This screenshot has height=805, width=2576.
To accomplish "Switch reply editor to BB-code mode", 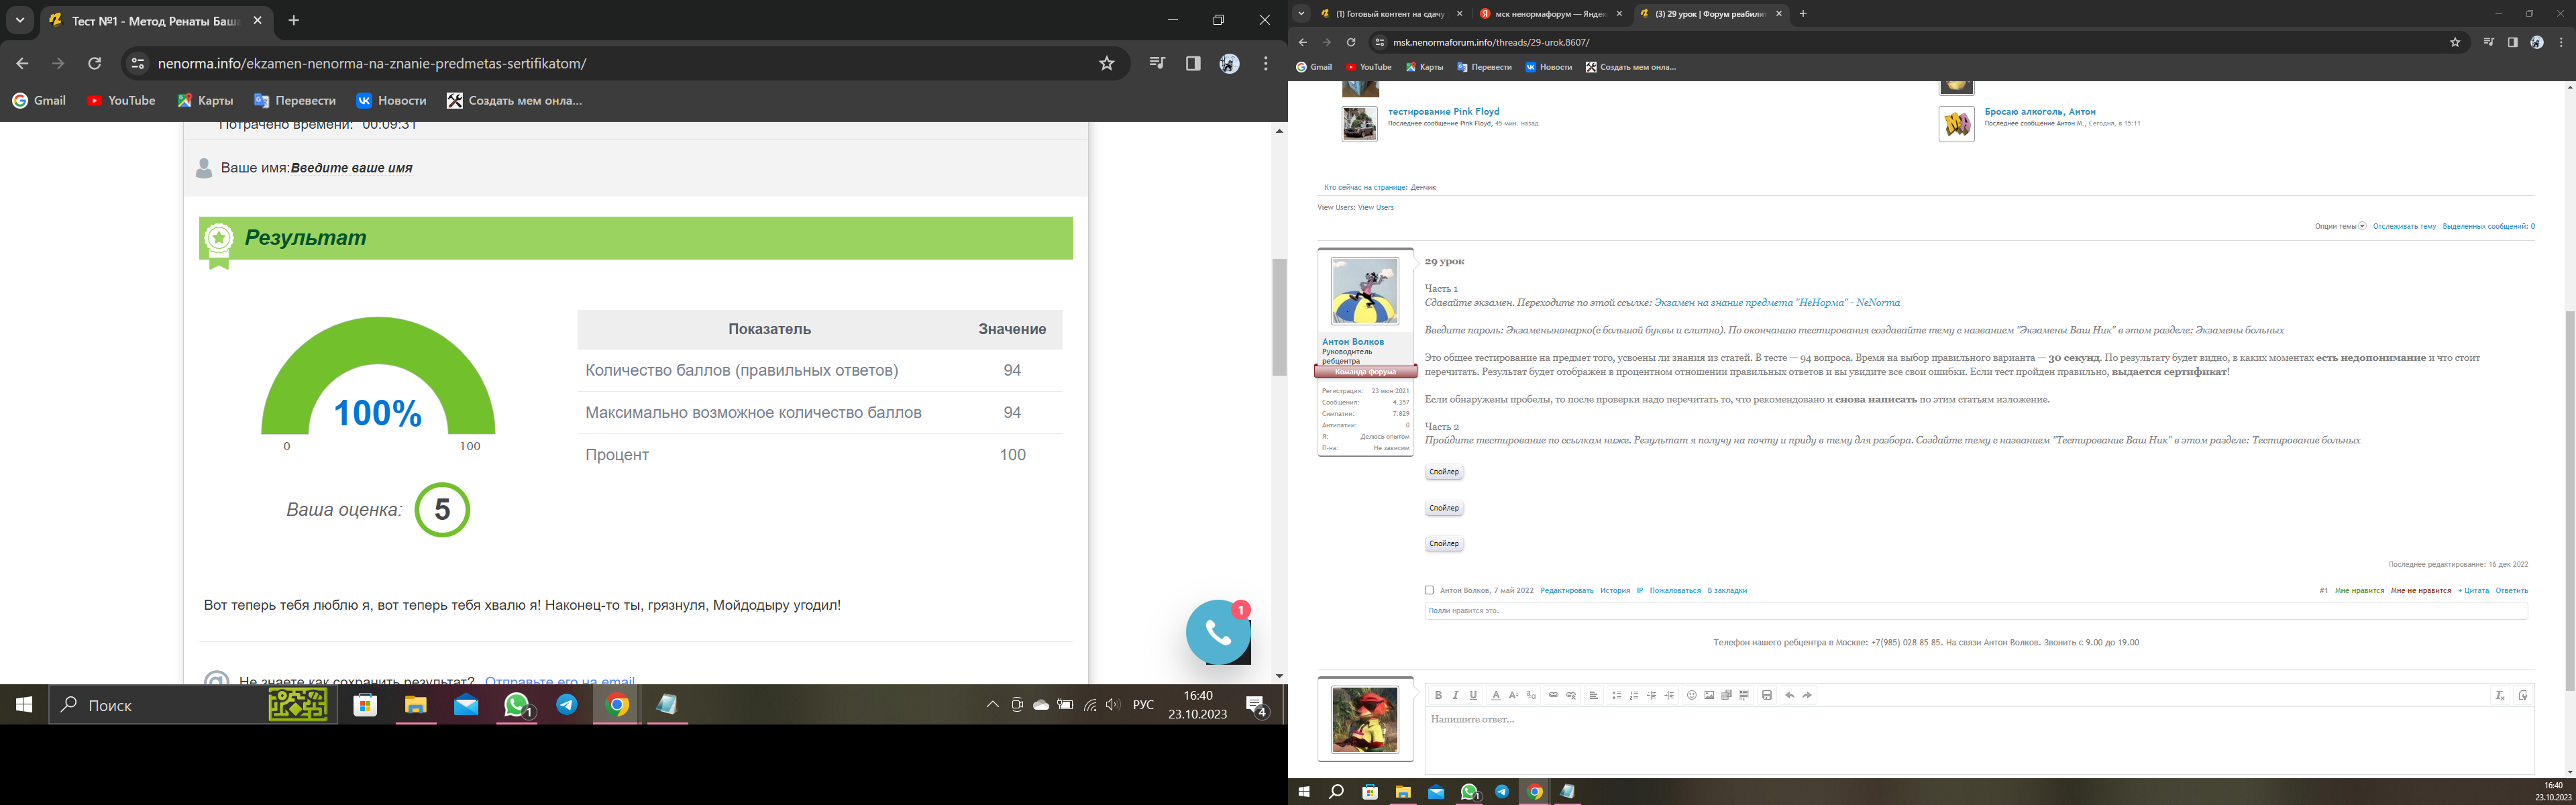I will pyautogui.click(x=2523, y=695).
